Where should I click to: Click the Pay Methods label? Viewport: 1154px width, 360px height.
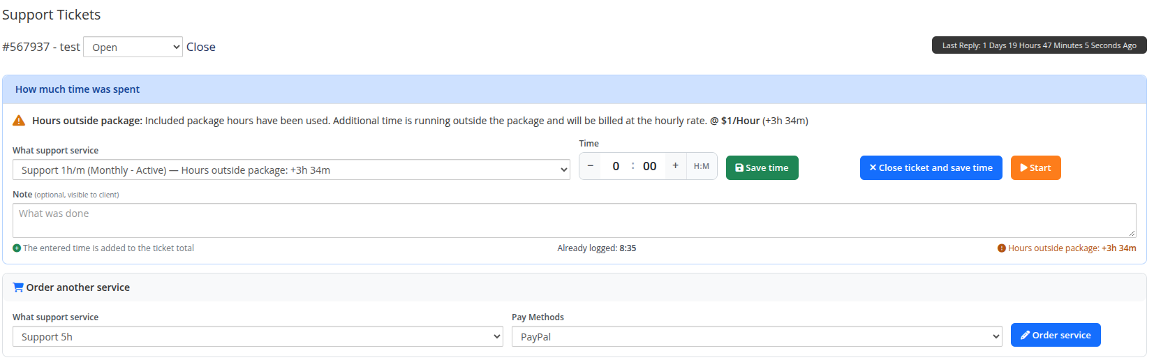(x=538, y=317)
